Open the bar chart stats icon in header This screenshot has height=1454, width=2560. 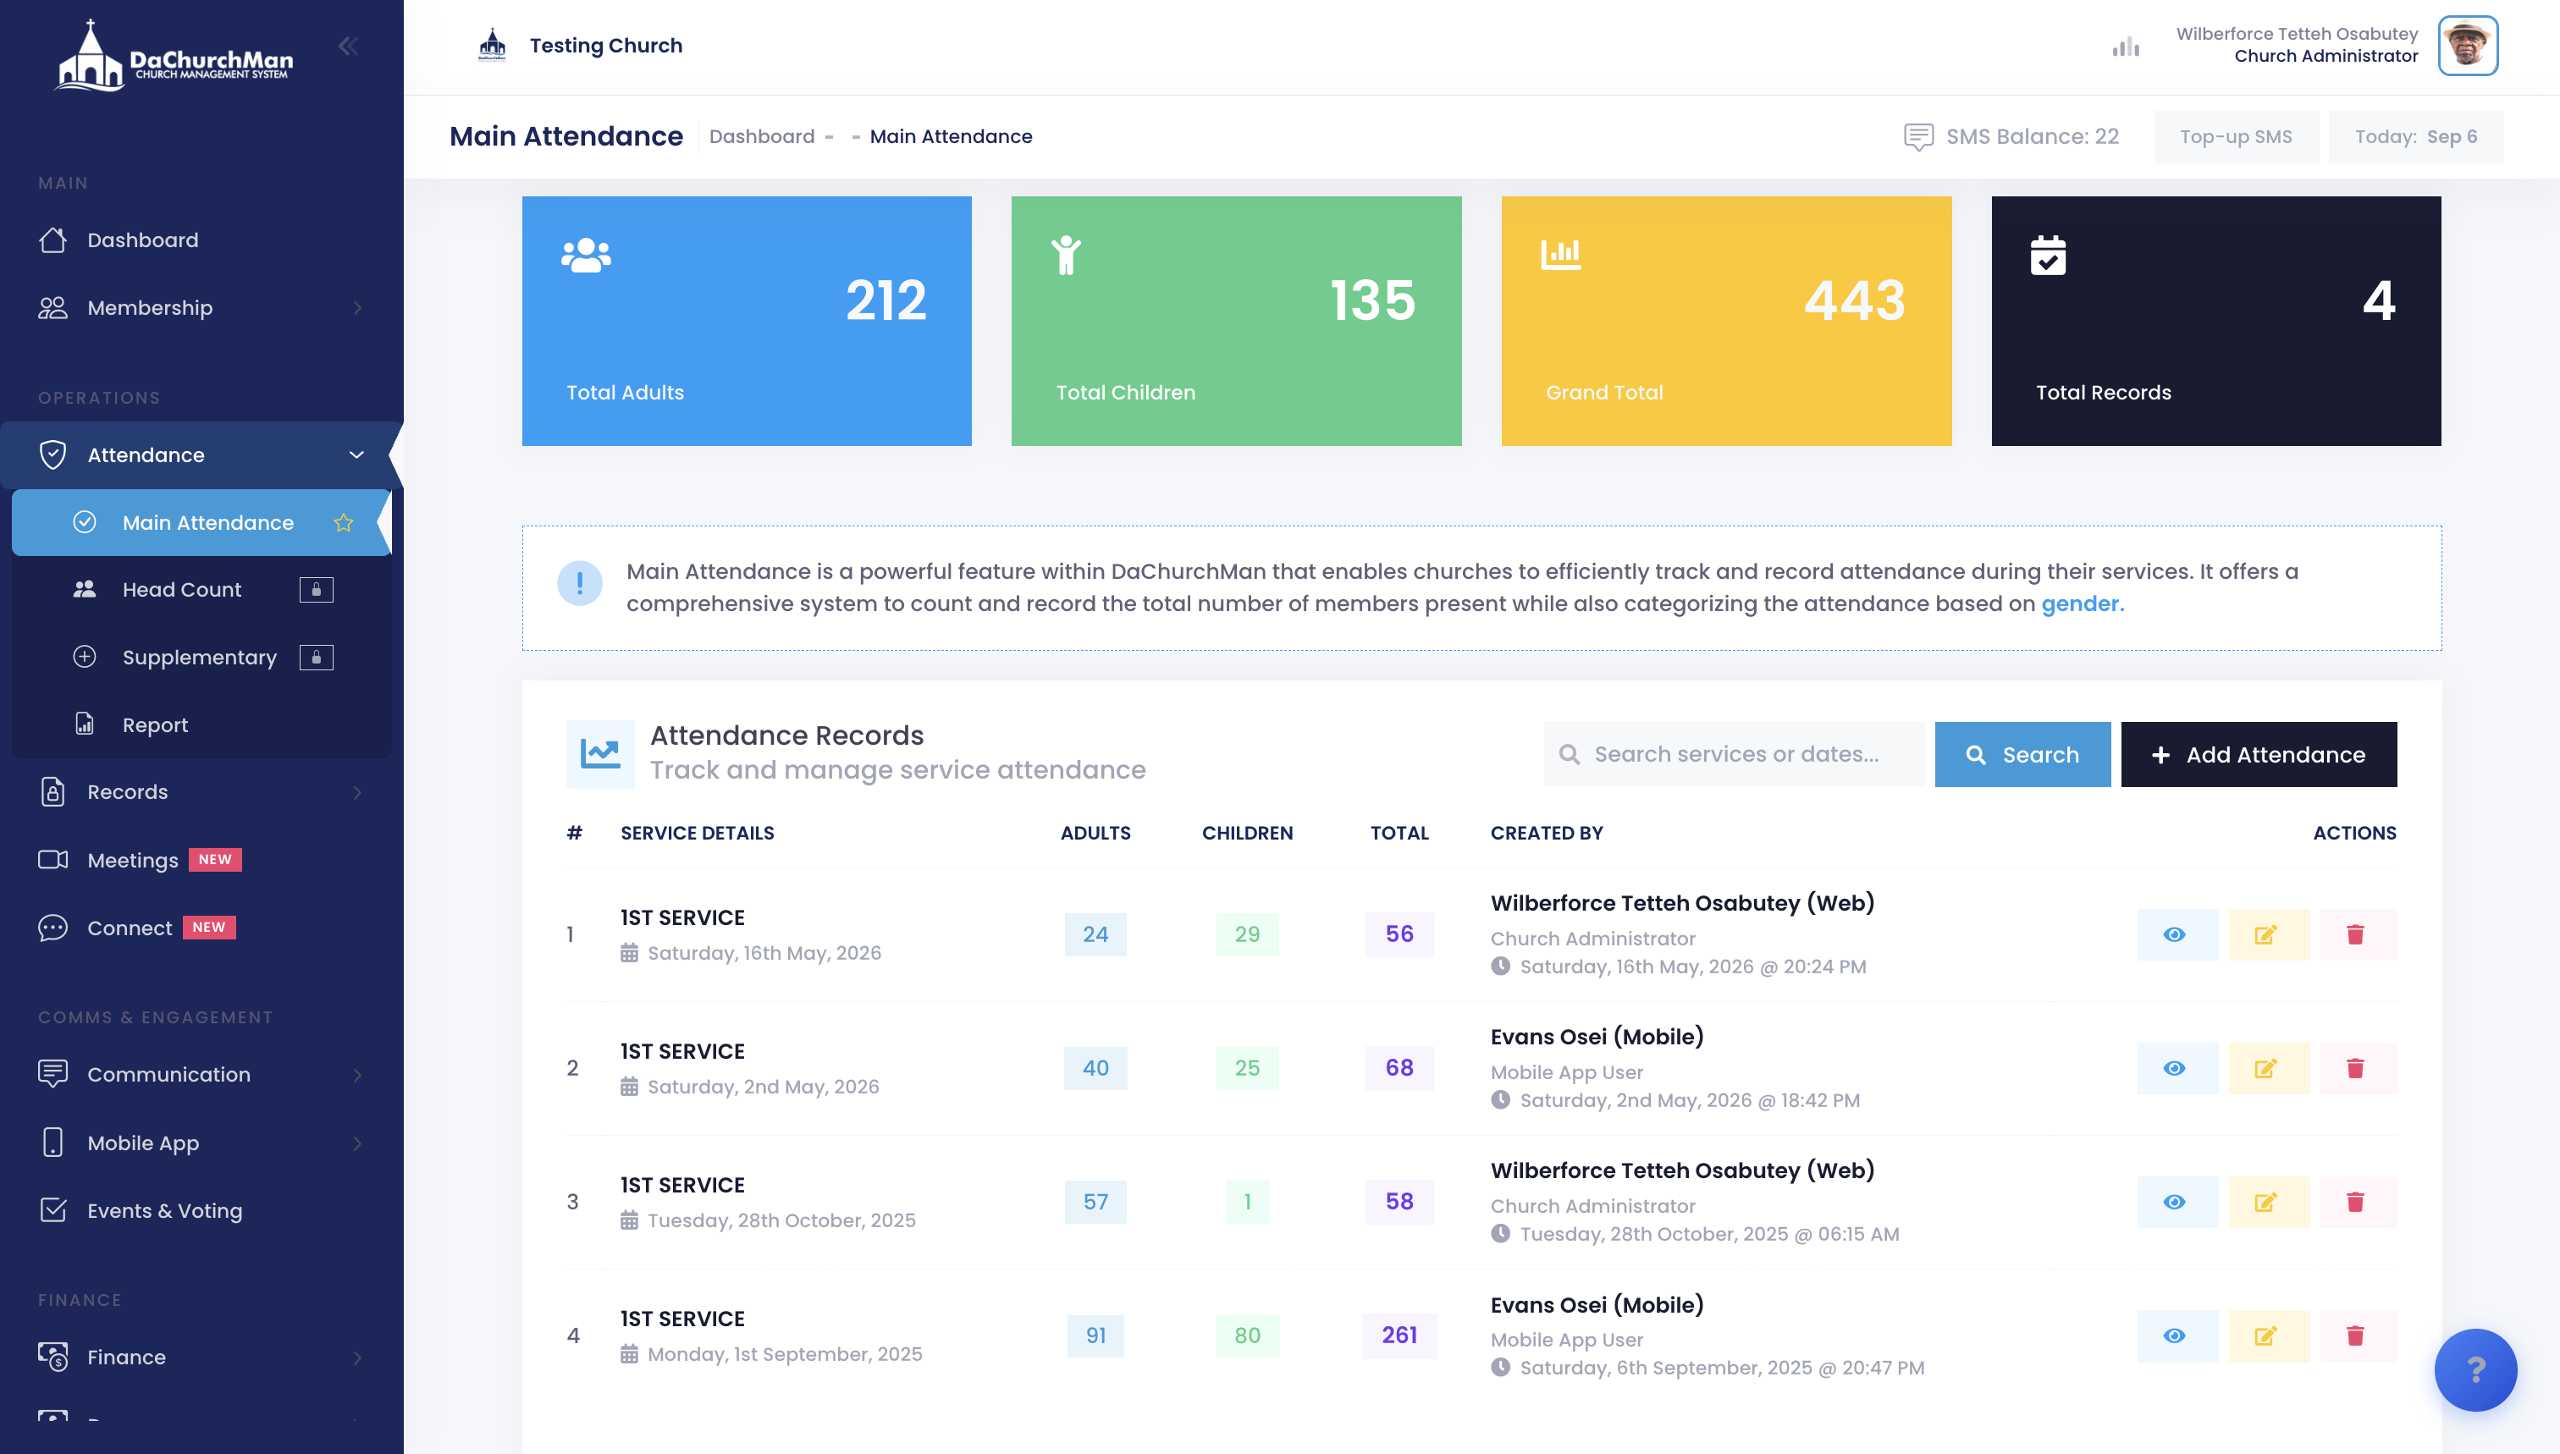click(2126, 46)
